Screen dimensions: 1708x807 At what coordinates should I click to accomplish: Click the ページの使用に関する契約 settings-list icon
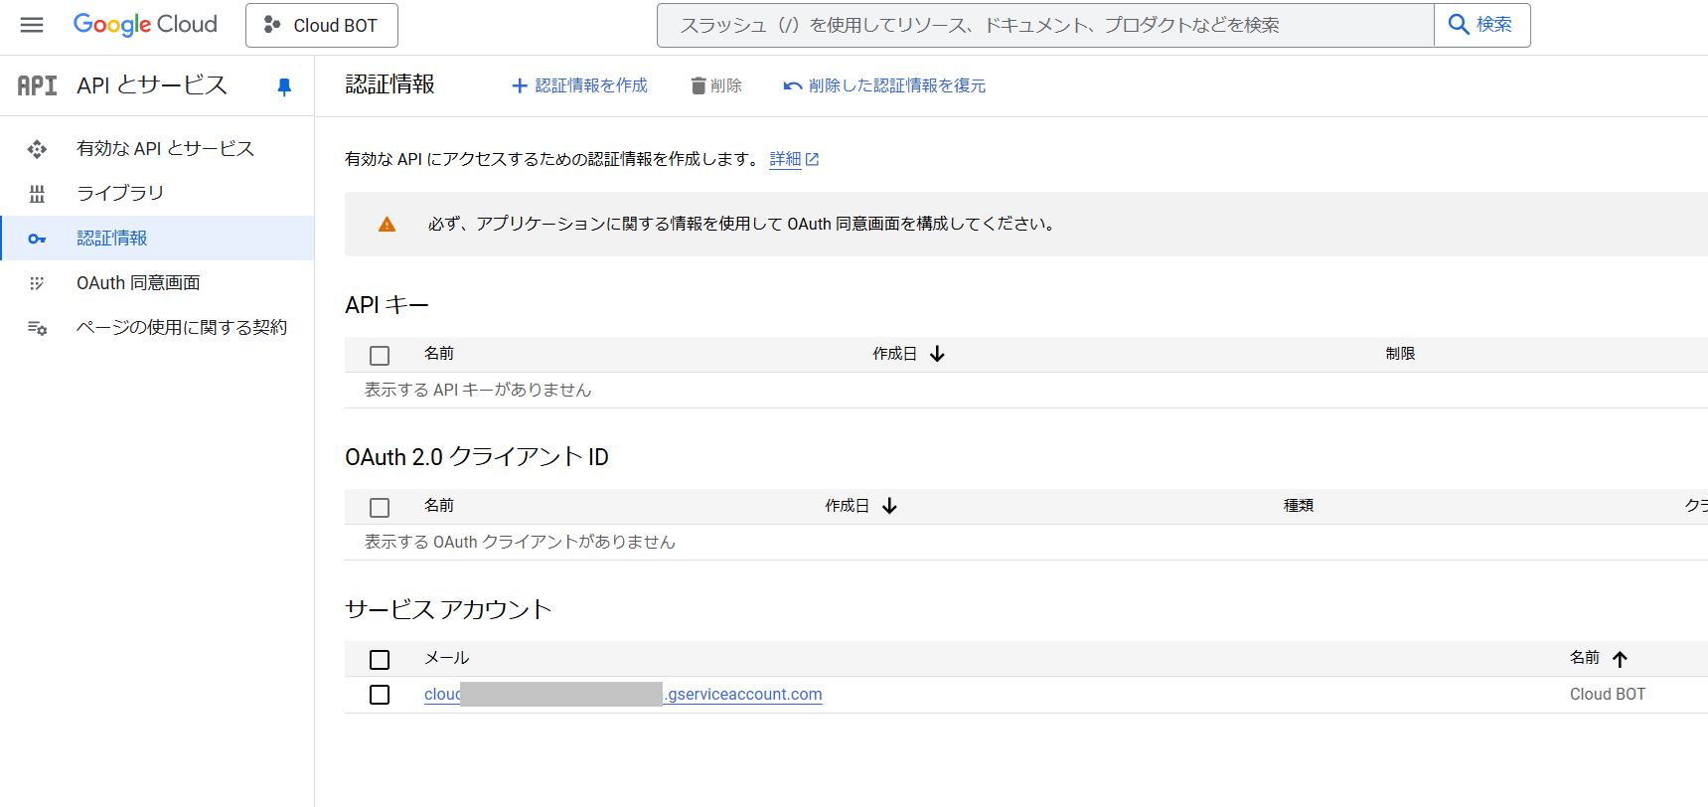pyautogui.click(x=37, y=328)
